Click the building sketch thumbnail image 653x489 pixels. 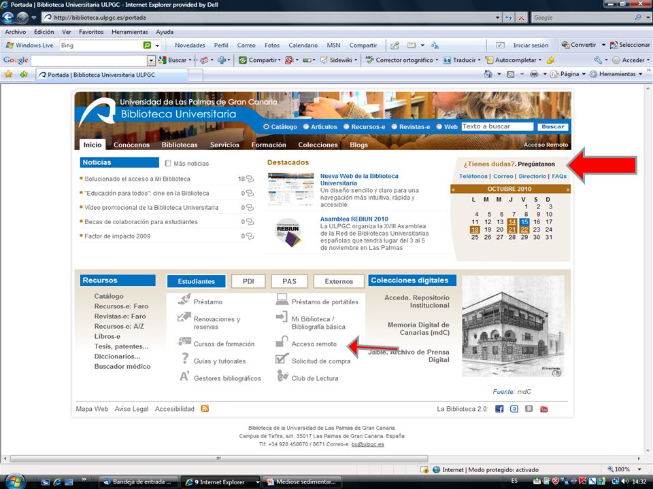[513, 326]
